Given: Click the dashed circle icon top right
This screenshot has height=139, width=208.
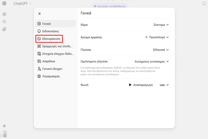Looking at the screenshot, I should point(205,4).
